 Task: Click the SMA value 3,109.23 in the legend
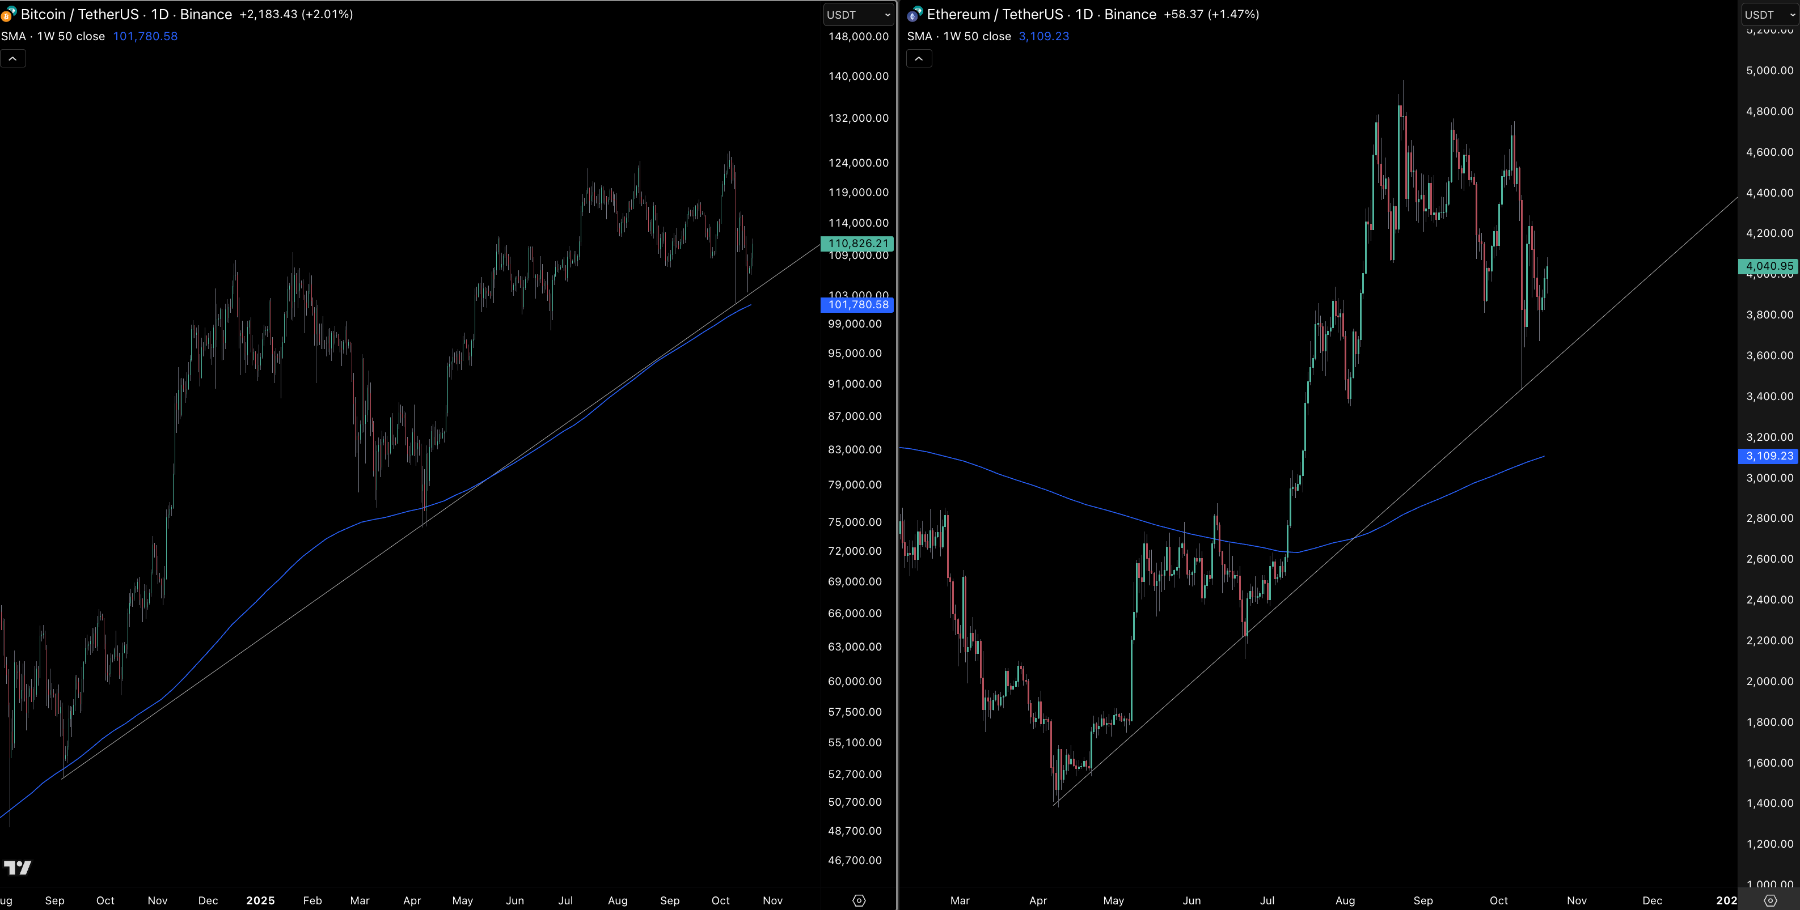[x=1044, y=36]
